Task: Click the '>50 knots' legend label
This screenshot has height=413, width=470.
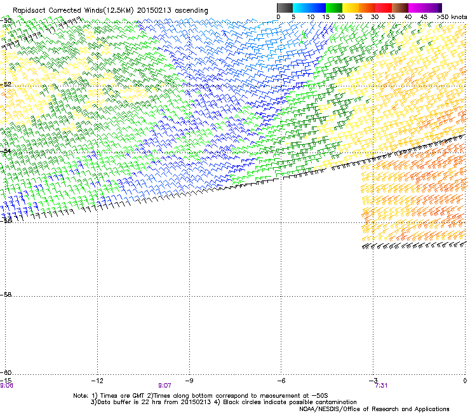Action: coord(452,17)
